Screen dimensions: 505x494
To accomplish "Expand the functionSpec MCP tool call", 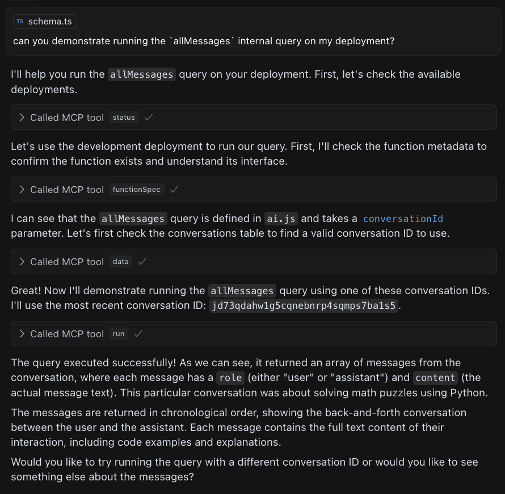I will click(22, 190).
